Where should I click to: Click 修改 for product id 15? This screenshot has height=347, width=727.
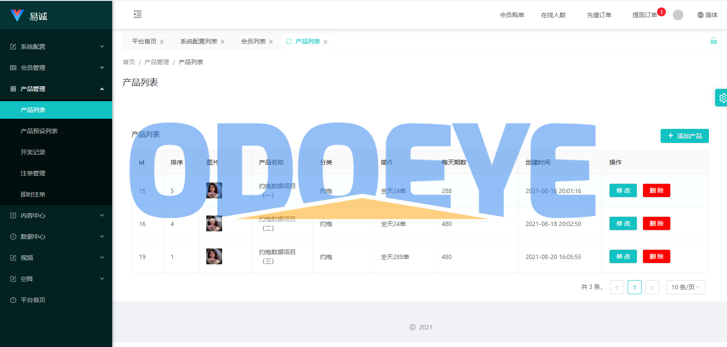[x=623, y=190]
